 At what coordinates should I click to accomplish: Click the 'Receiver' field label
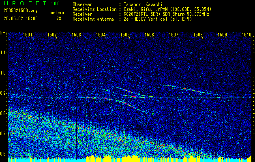pos(82,14)
